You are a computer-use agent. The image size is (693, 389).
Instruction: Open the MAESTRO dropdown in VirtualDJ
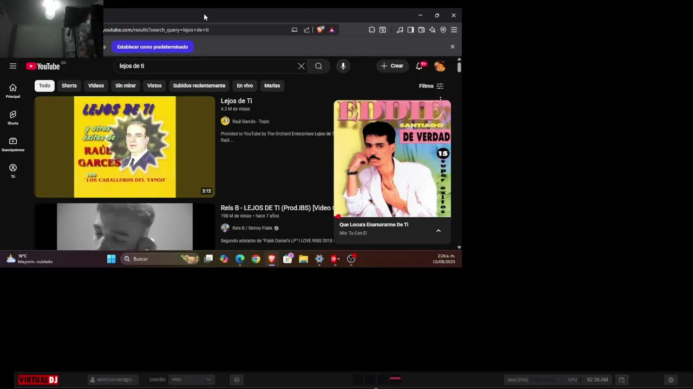(533, 380)
